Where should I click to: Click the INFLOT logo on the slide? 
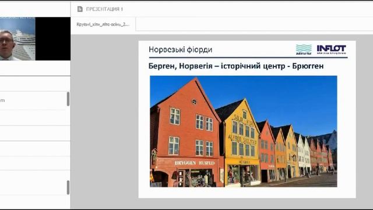[x=331, y=50]
